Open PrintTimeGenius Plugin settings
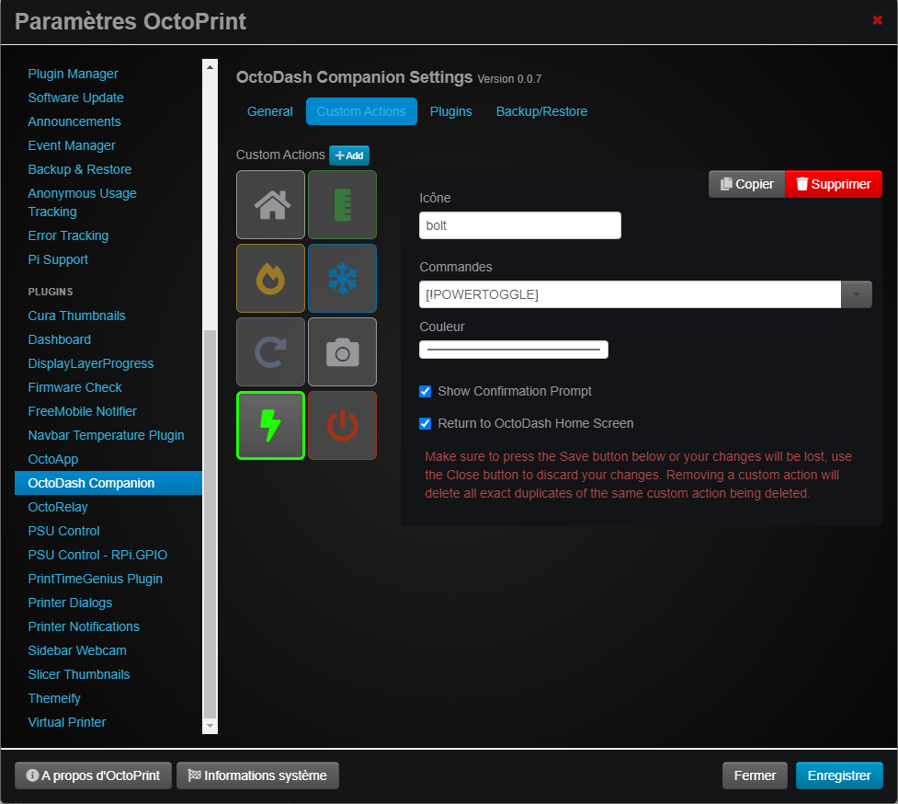Image resolution: width=898 pixels, height=804 pixels. pyautogui.click(x=95, y=580)
